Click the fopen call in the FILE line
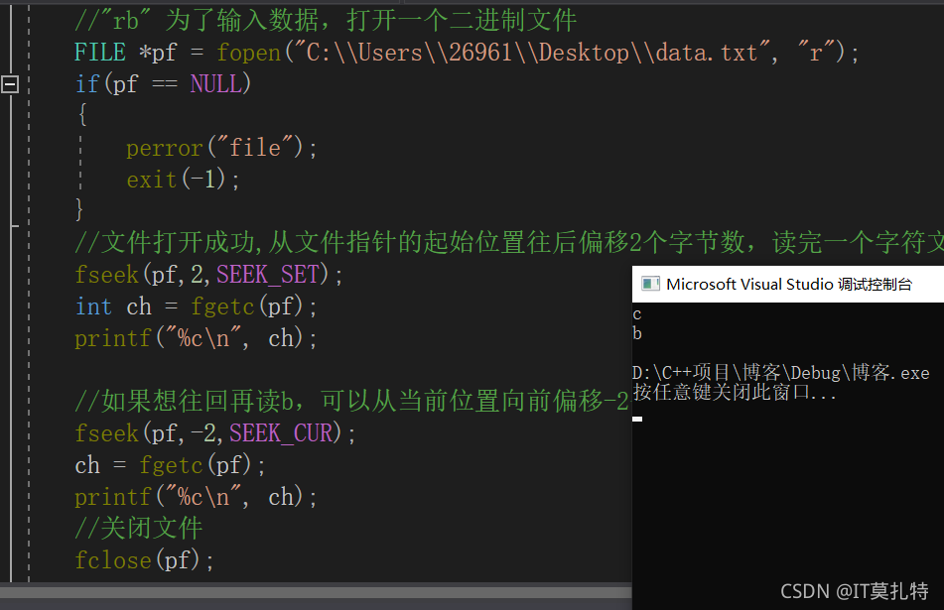The width and height of the screenshot is (944, 610). 248,53
